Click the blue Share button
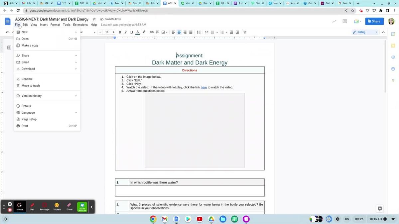 click(374, 21)
